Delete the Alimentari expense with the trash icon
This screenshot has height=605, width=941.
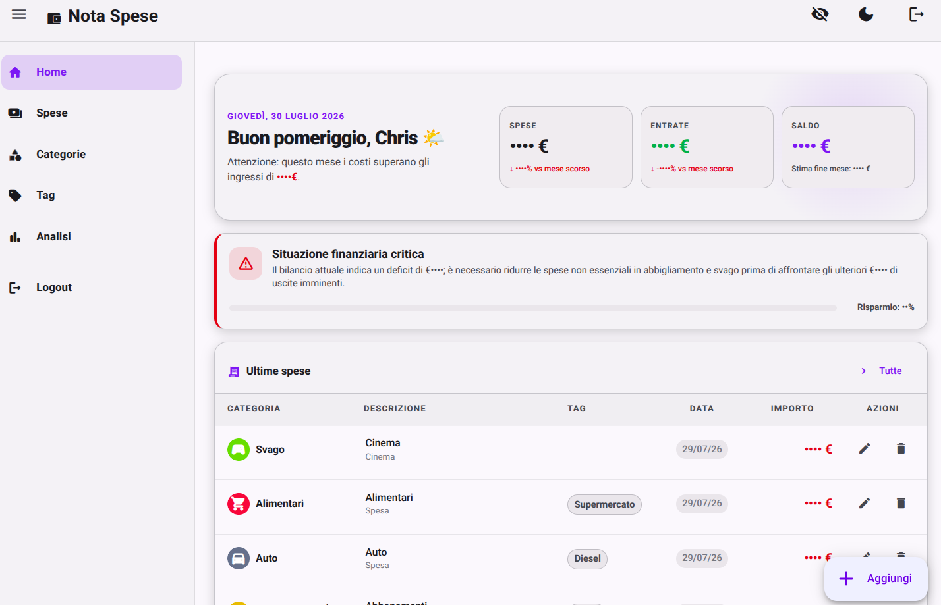point(901,504)
